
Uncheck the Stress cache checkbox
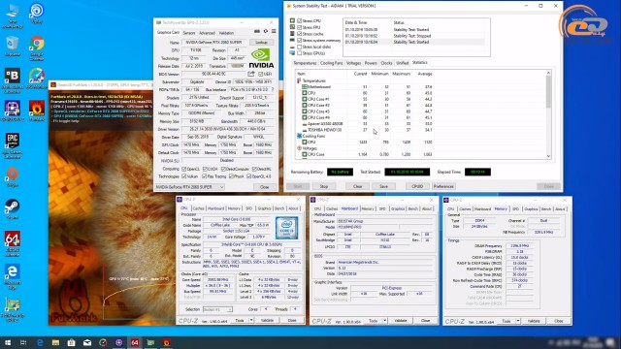click(300, 34)
